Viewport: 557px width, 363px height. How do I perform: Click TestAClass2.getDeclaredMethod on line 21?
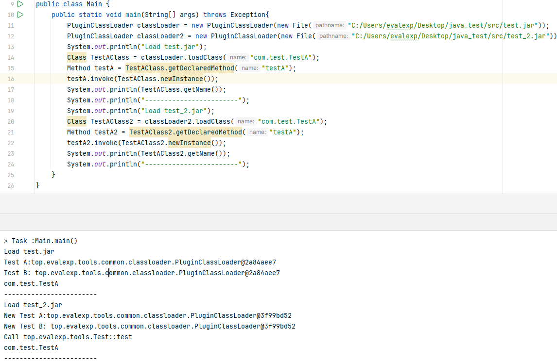(186, 132)
